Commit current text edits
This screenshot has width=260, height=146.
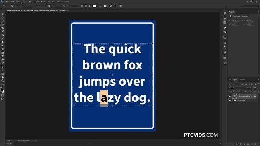(x=115, y=6)
